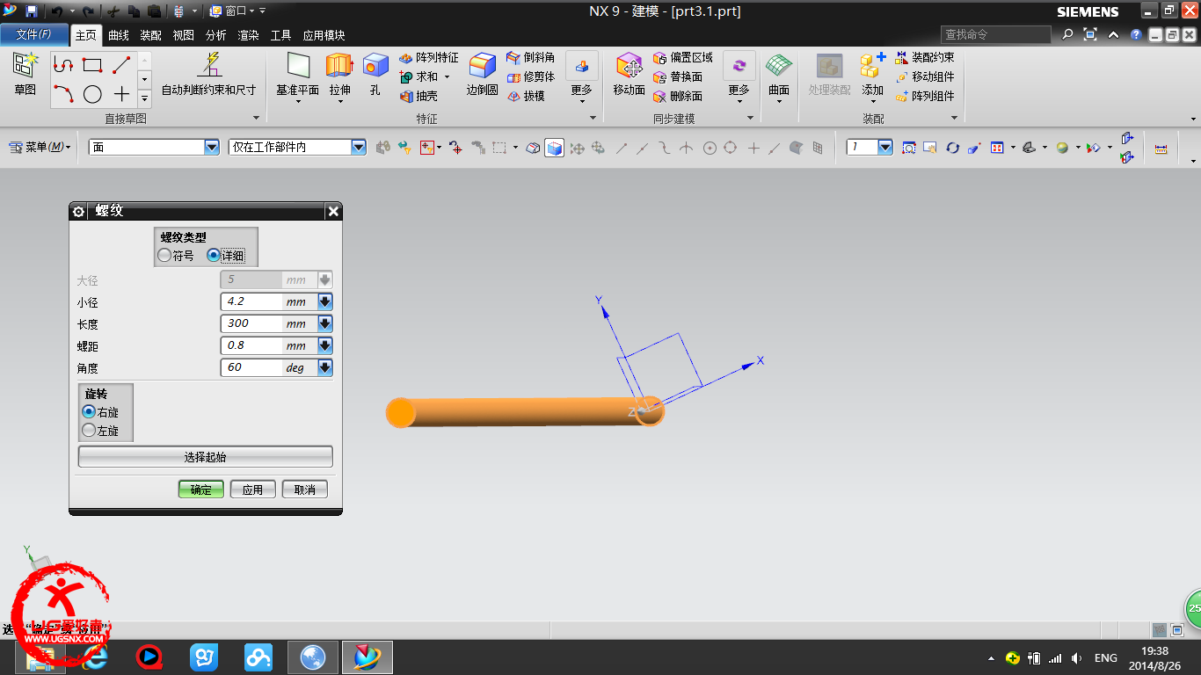Open the 文件(F) file tab
Image resolution: width=1201 pixels, height=675 pixels.
point(34,35)
